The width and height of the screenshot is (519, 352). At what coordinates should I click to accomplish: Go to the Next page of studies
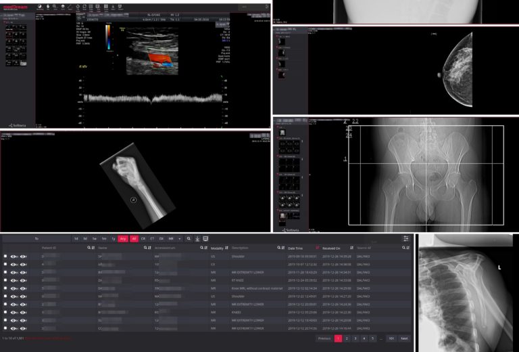[x=404, y=338]
